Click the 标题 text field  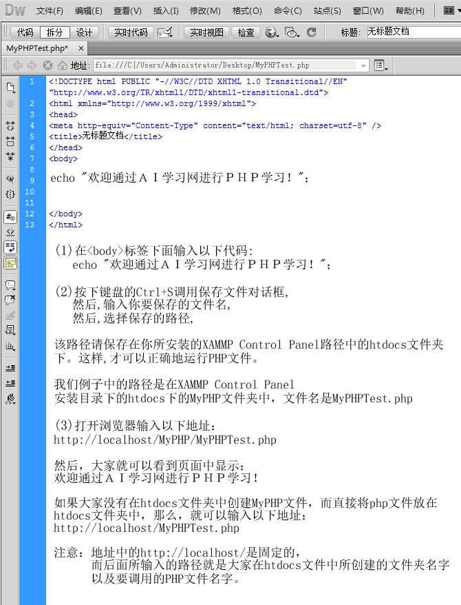pos(413,32)
